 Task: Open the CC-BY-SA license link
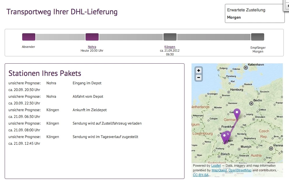pyautogui.click(x=201, y=175)
